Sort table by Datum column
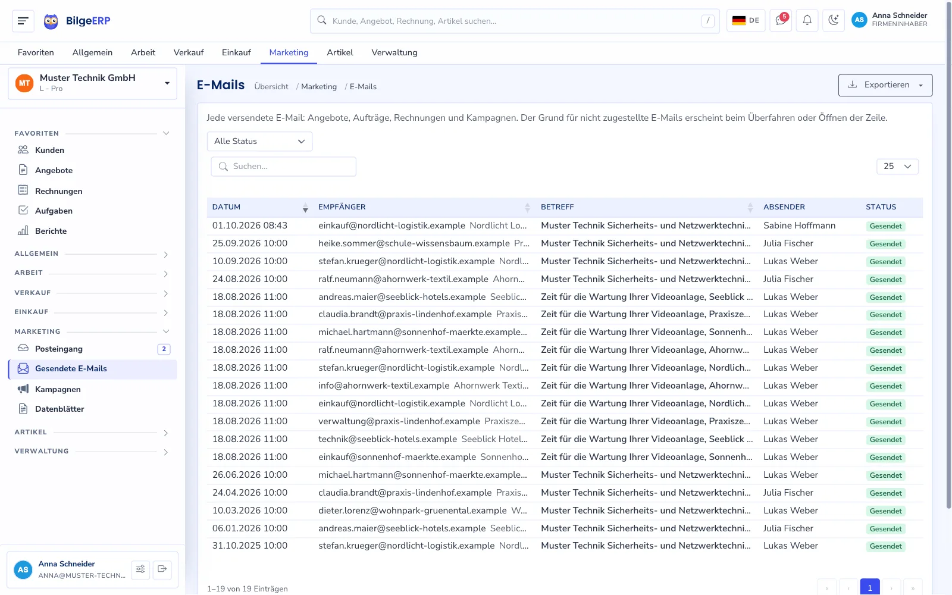This screenshot has width=952, height=595. coord(259,207)
